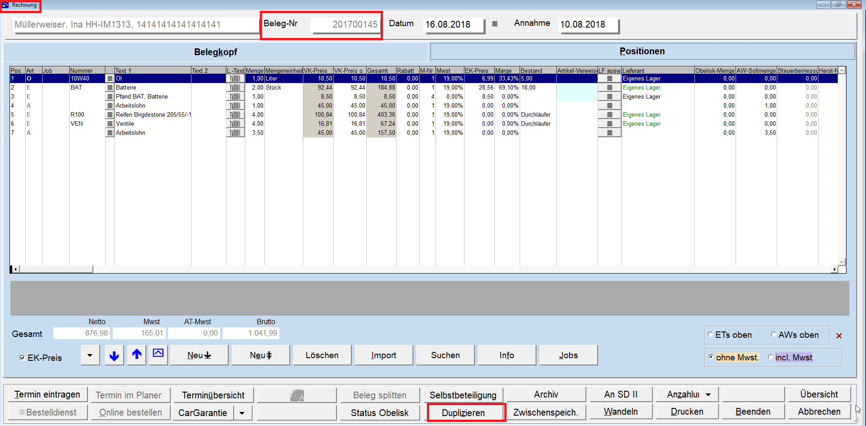Viewport: 866px width, 426px height.
Task: Click the Neu multi-insert button
Action: click(x=261, y=355)
